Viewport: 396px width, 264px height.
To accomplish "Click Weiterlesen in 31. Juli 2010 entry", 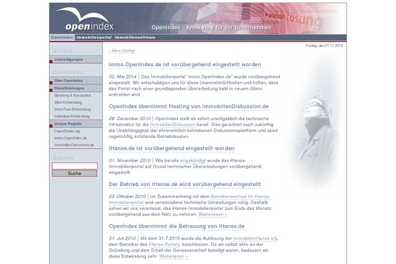I will click(174, 257).
